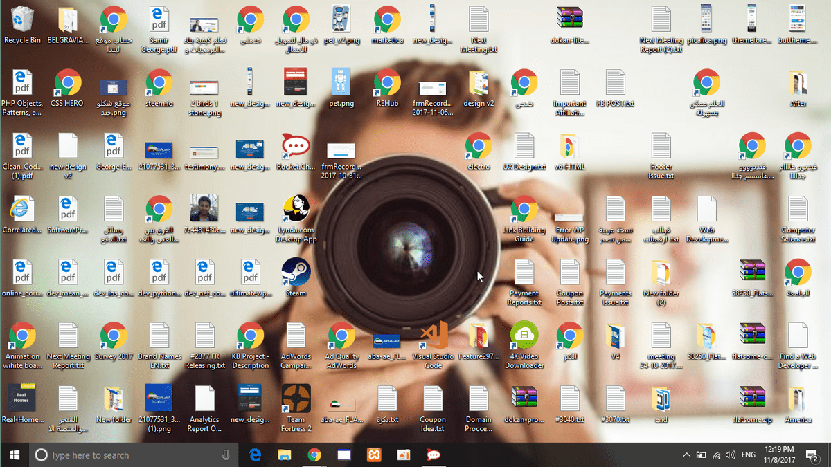Click the XAMPP icon in the taskbar
Viewport: 831px width, 467px height.
point(374,455)
